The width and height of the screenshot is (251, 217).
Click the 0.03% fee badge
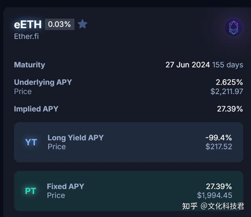coord(59,24)
